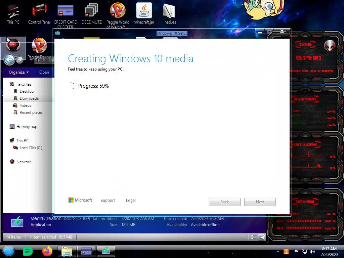Click the Support link in Windows 10 Setup
Viewport: 344px width, 258px height.
tap(108, 200)
